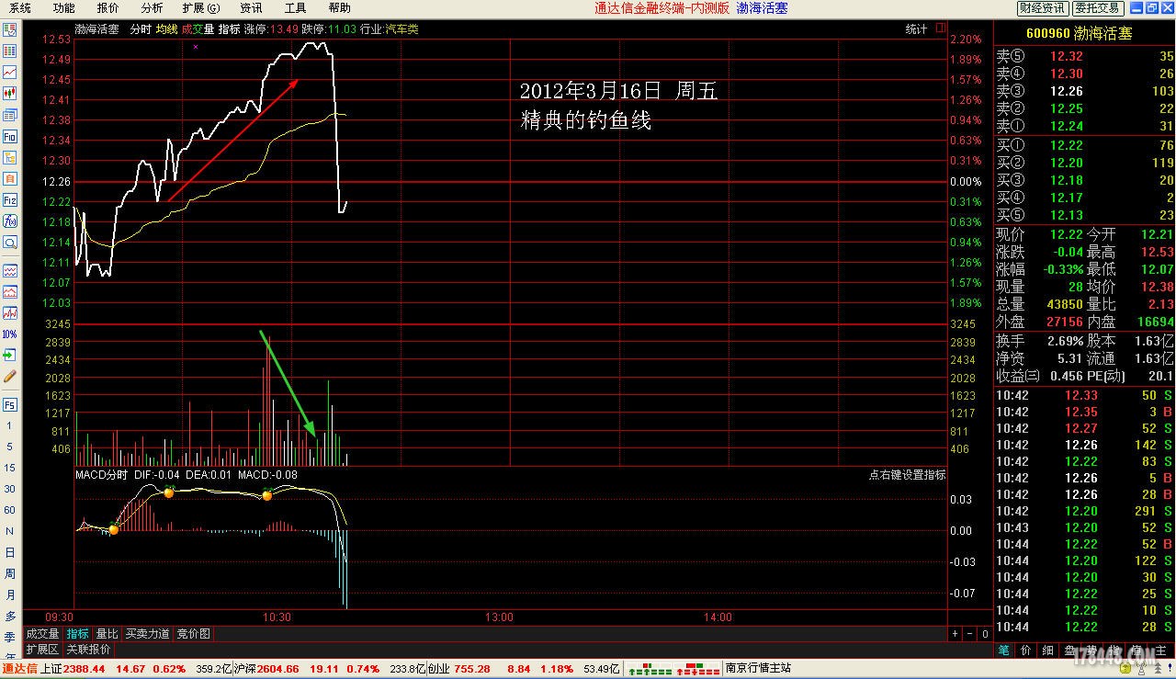Click the first sidebar icon with checkmark list
This screenshot has height=679, width=1176.
10,29
